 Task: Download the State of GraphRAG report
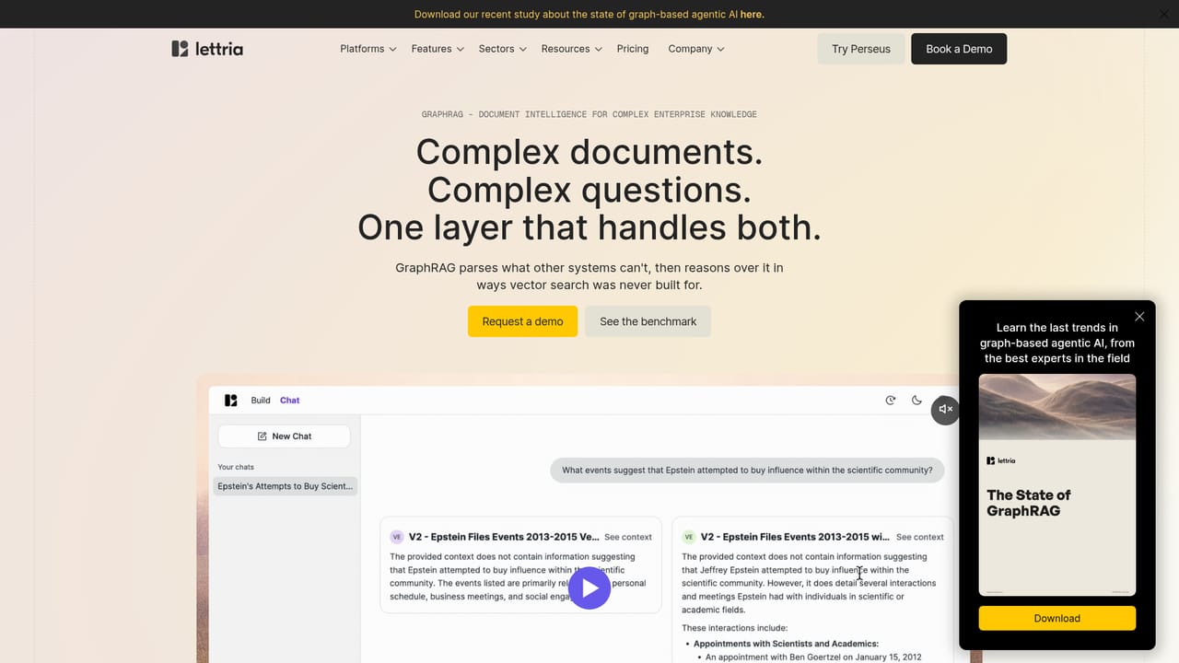tap(1057, 618)
